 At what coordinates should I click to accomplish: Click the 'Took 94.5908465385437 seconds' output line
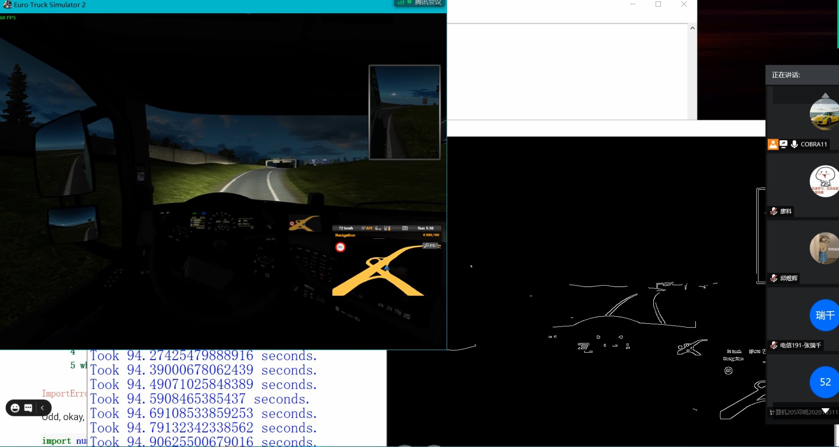[x=200, y=399]
